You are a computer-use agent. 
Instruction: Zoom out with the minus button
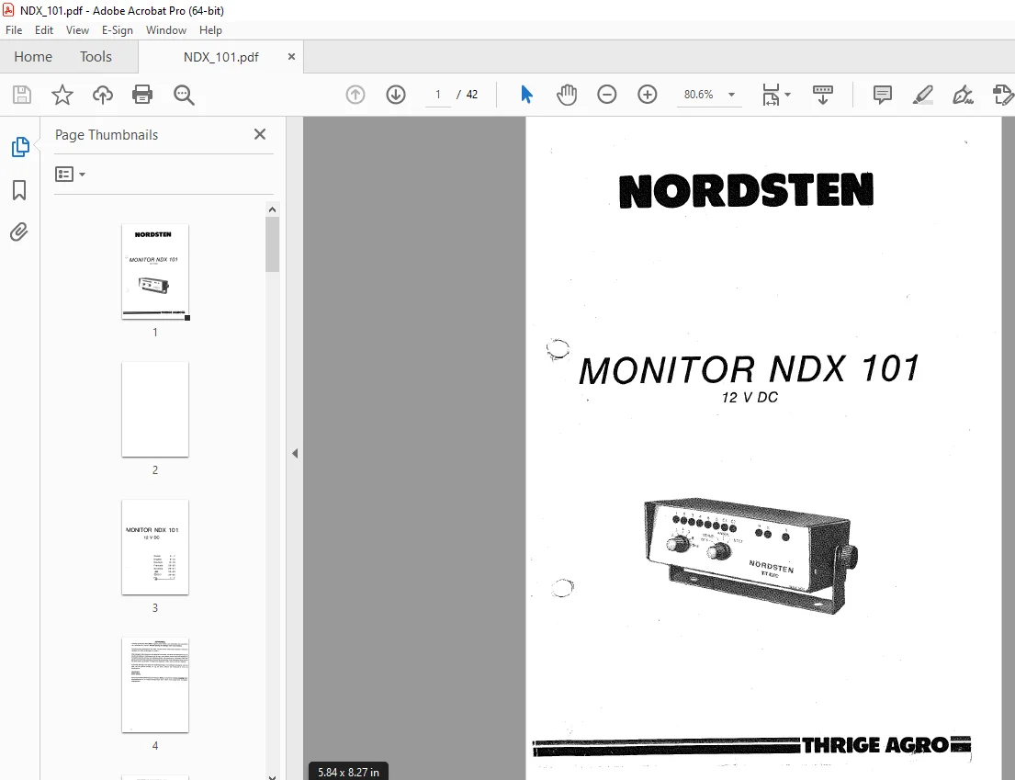click(606, 95)
